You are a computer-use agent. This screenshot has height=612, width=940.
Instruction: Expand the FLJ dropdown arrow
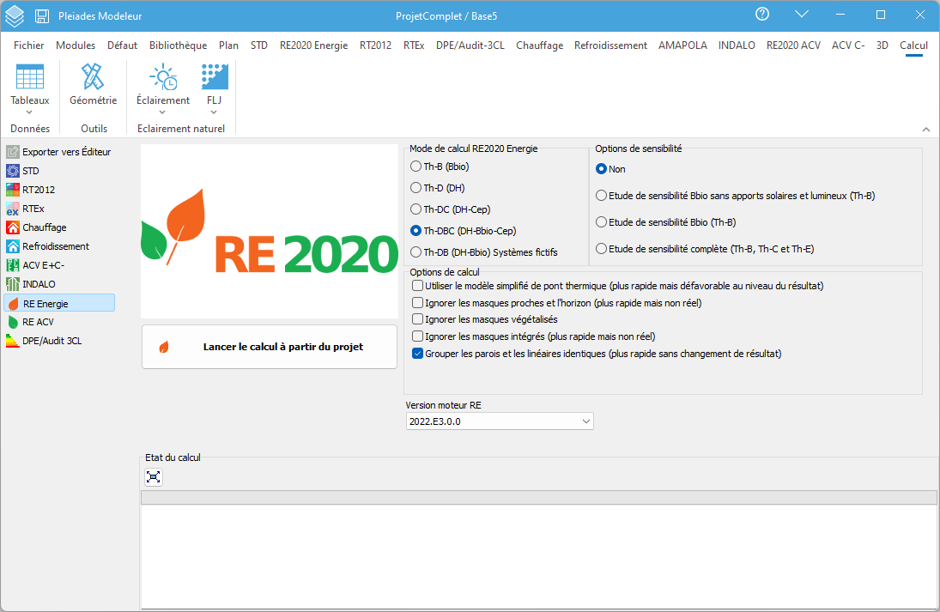[214, 112]
